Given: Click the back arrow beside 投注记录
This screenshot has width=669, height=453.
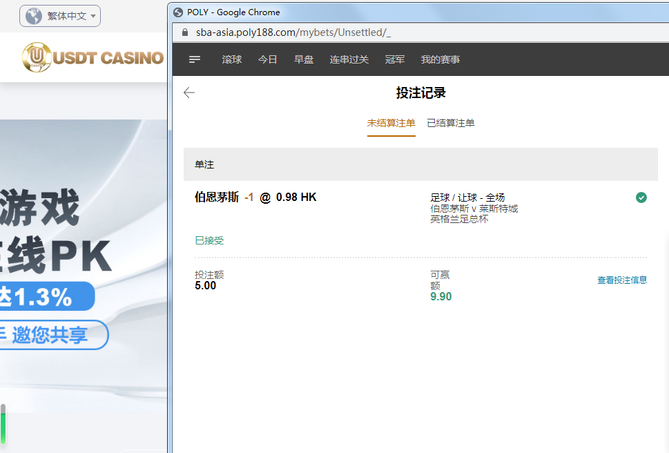Looking at the screenshot, I should (x=189, y=93).
